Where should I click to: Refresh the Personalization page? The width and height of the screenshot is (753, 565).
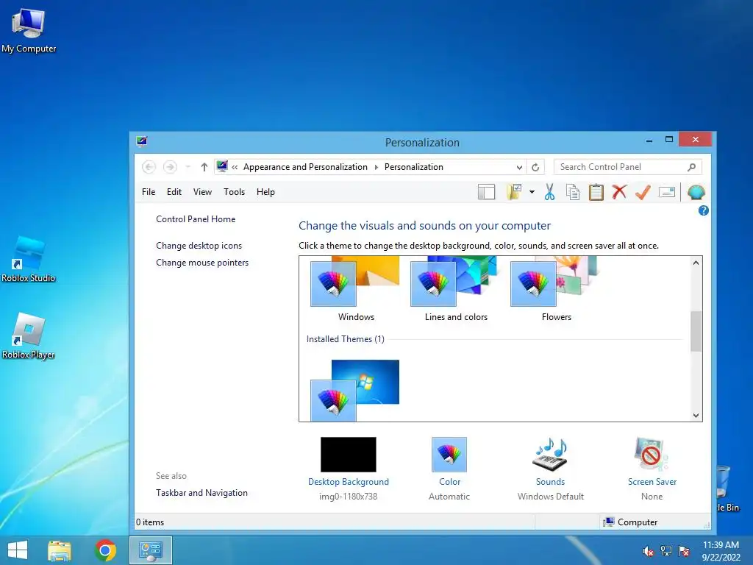point(535,167)
